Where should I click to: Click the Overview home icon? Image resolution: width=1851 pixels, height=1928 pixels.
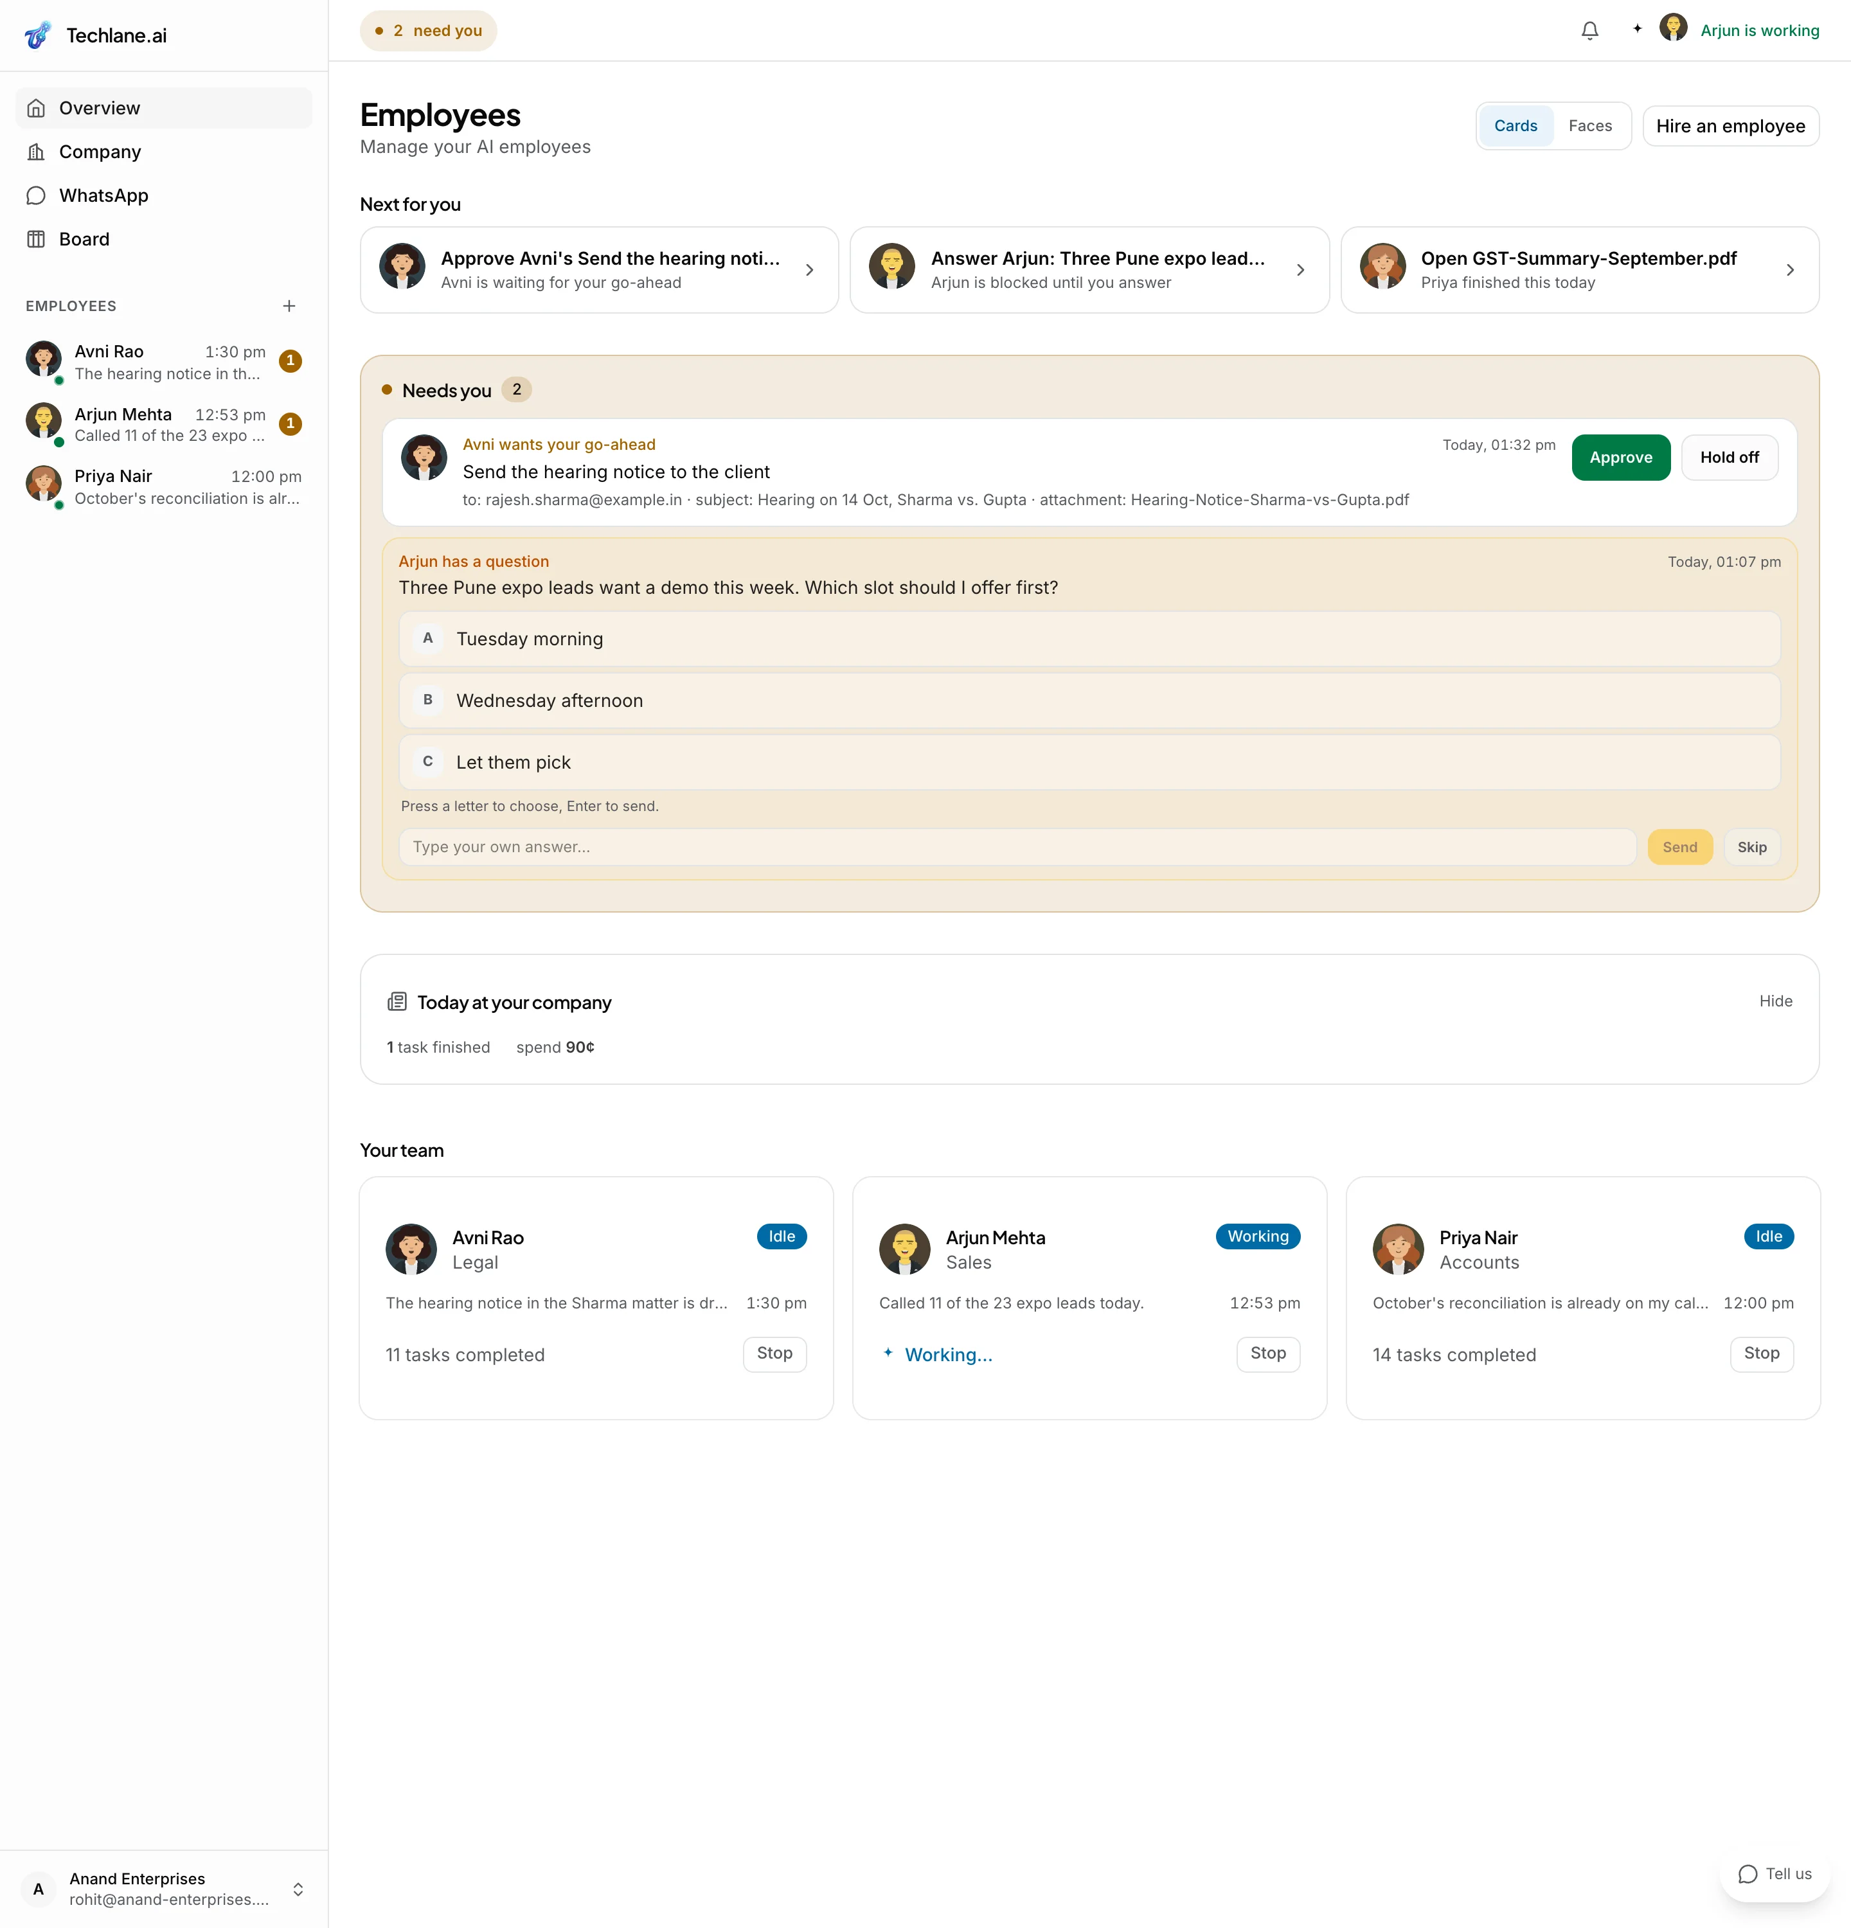coord(37,108)
